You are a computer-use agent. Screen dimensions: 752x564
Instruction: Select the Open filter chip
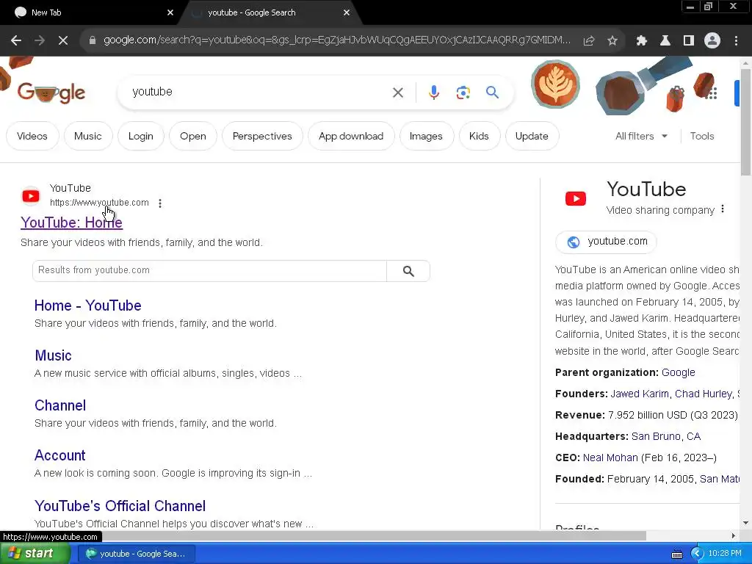tap(193, 136)
